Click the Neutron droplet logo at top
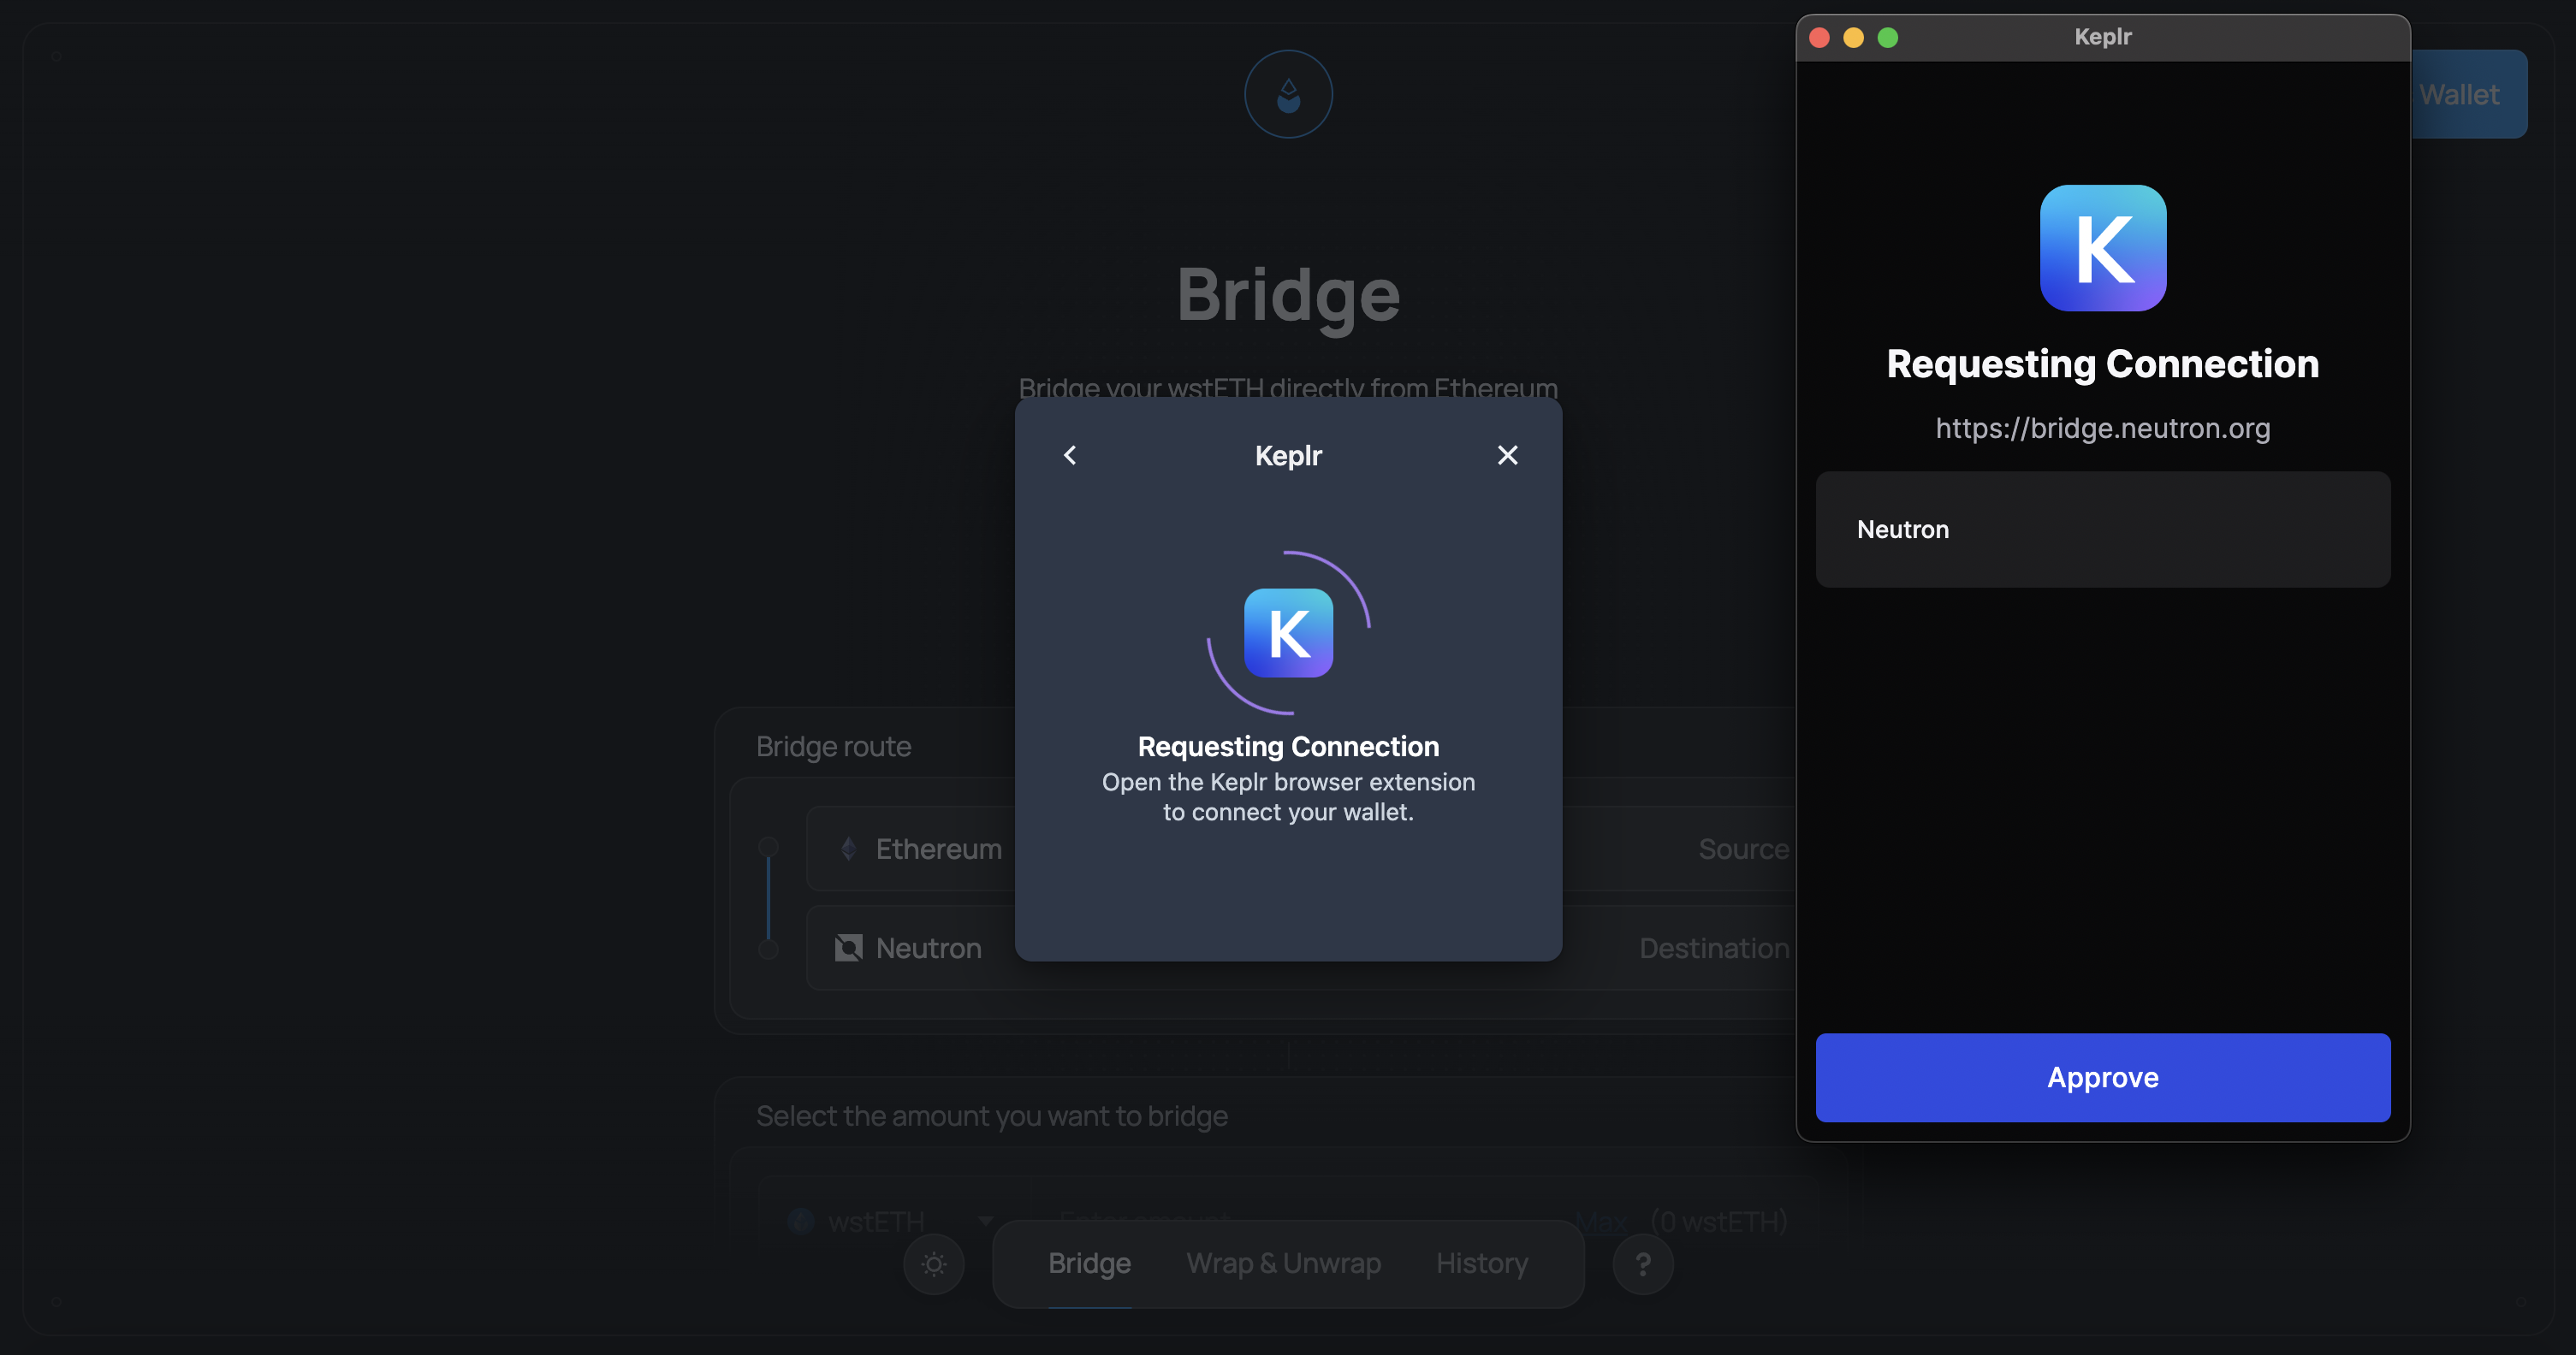 coord(1288,95)
